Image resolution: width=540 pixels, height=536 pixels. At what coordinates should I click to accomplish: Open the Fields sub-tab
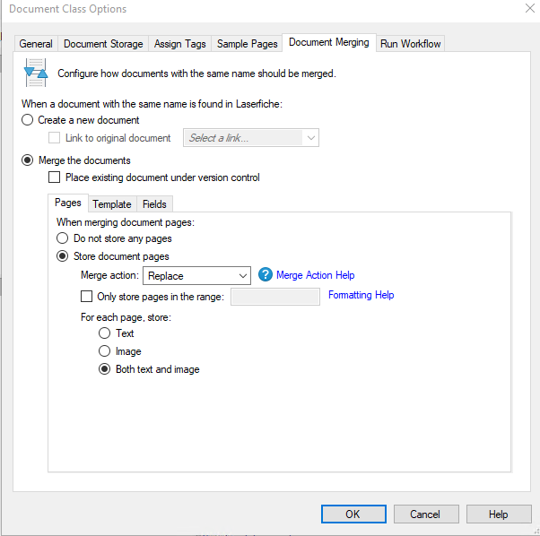[x=154, y=204]
